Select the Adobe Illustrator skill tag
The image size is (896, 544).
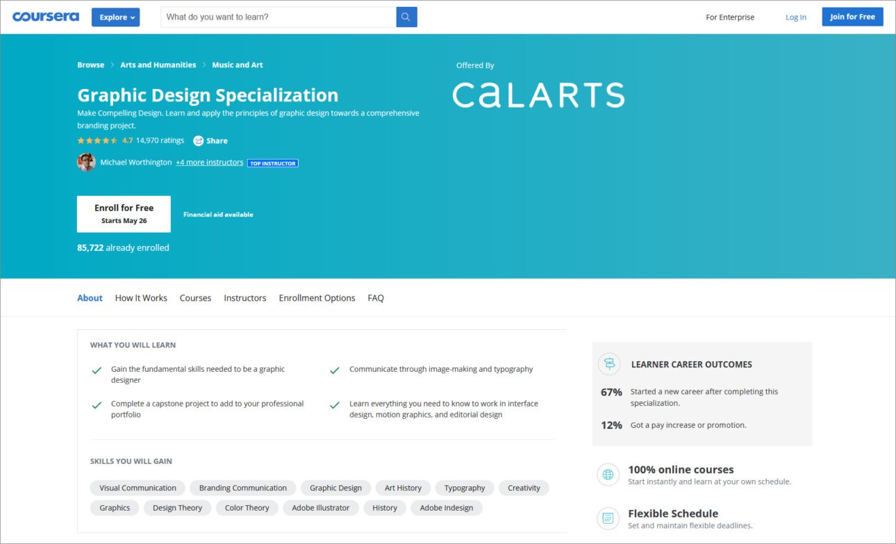(320, 508)
